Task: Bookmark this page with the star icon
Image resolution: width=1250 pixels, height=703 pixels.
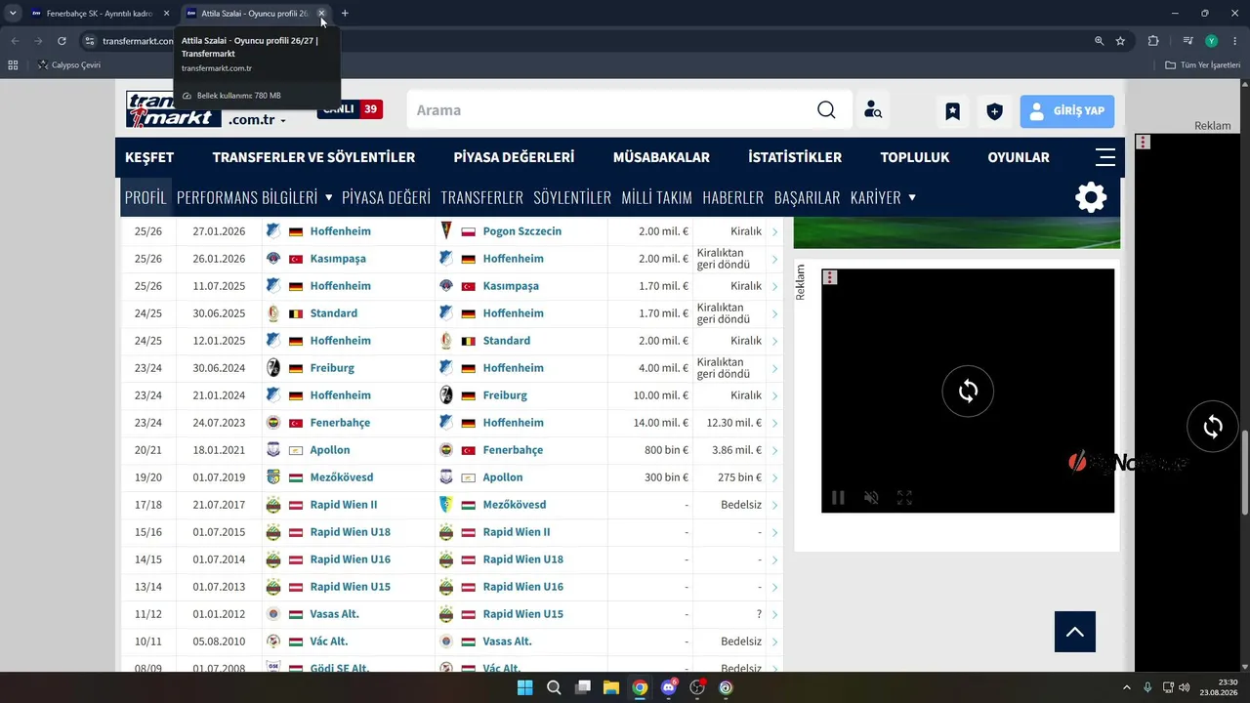Action: click(x=1120, y=41)
